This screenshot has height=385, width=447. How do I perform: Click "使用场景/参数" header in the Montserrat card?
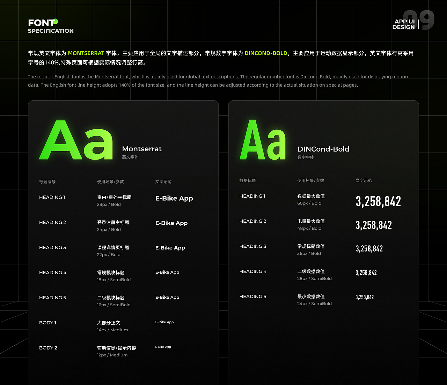pos(110,182)
